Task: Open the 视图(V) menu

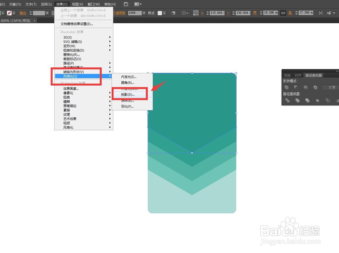Action: tap(78, 4)
